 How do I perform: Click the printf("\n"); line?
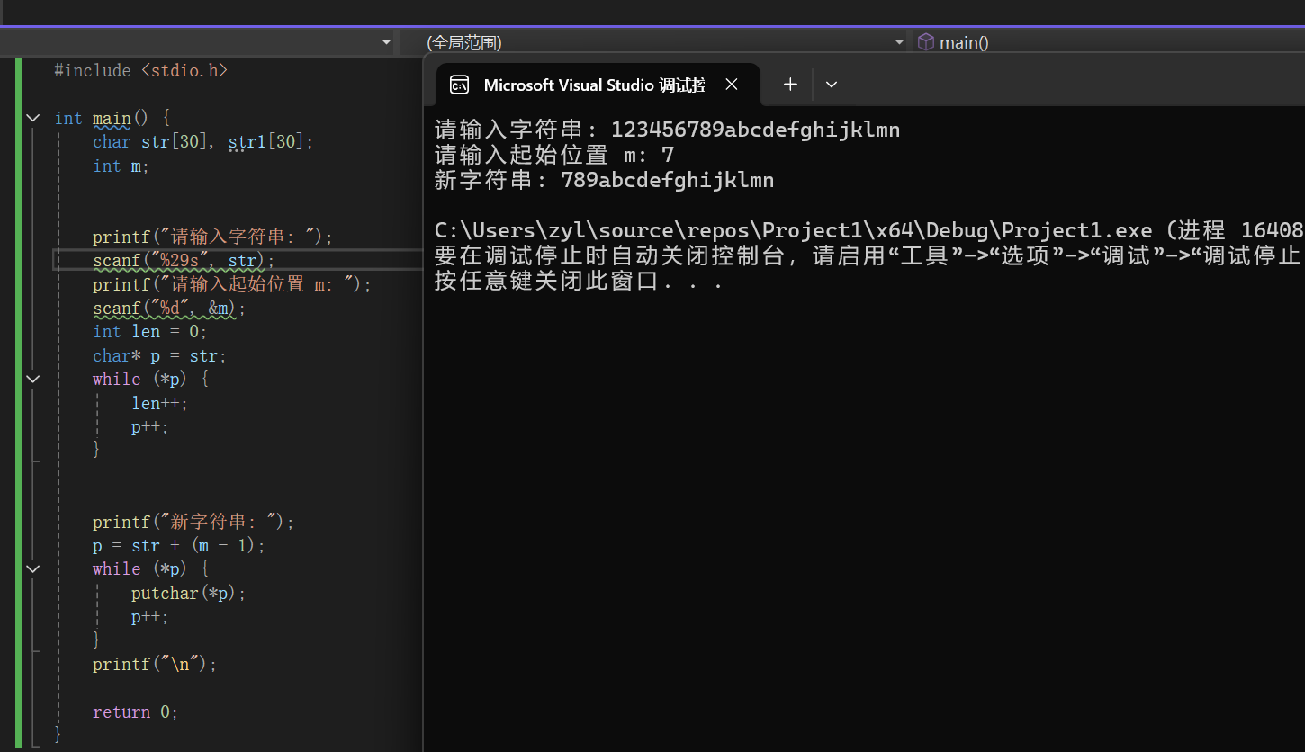click(x=155, y=664)
